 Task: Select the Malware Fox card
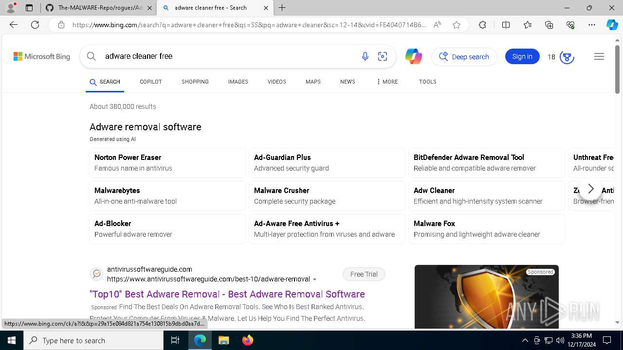pyautogui.click(x=487, y=229)
